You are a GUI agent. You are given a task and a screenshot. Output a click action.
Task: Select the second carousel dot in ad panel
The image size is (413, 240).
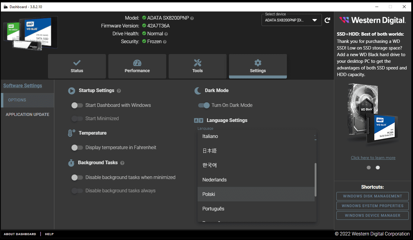pos(378,168)
